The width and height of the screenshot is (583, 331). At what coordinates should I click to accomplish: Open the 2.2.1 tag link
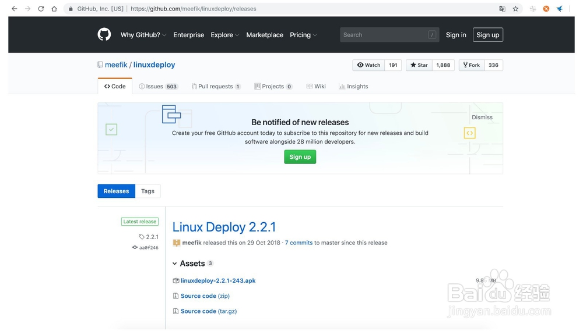pyautogui.click(x=152, y=237)
